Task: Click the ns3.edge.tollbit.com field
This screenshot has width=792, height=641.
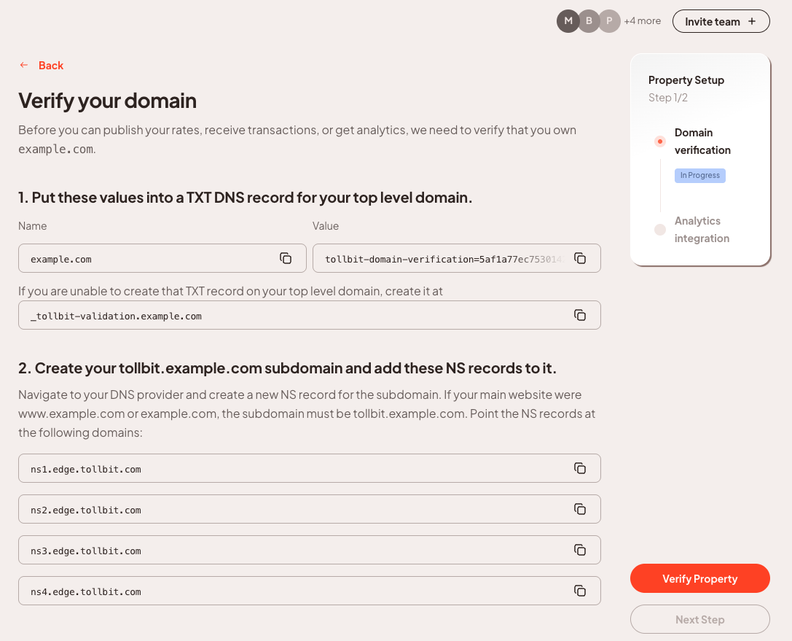Action: (x=310, y=550)
